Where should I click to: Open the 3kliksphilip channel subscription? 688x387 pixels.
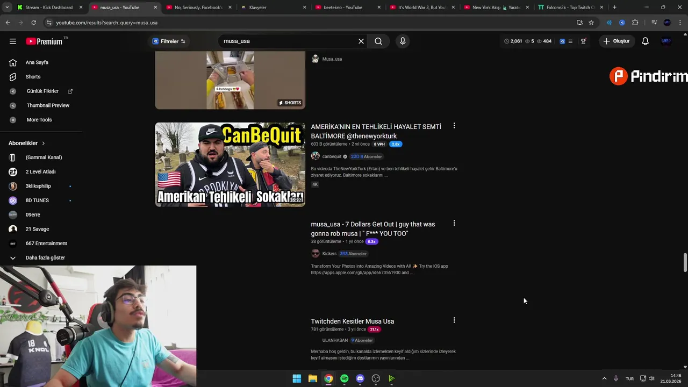point(38,186)
